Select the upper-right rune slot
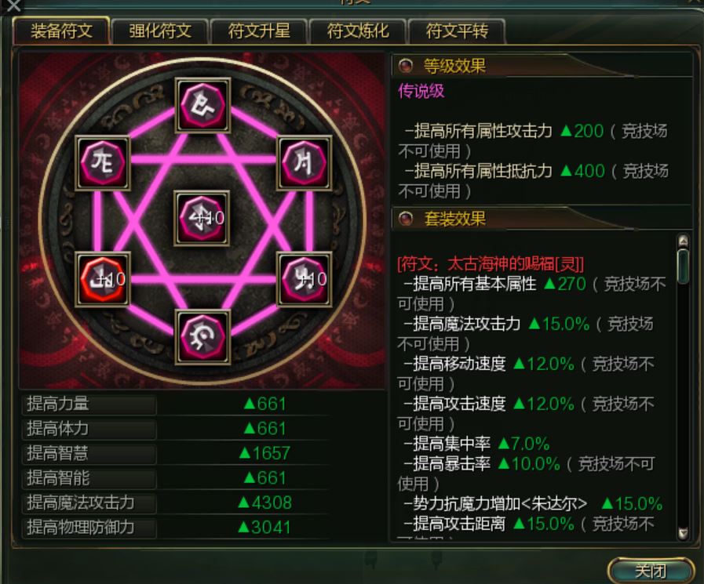Screen dimensions: 704x584 coord(305,163)
